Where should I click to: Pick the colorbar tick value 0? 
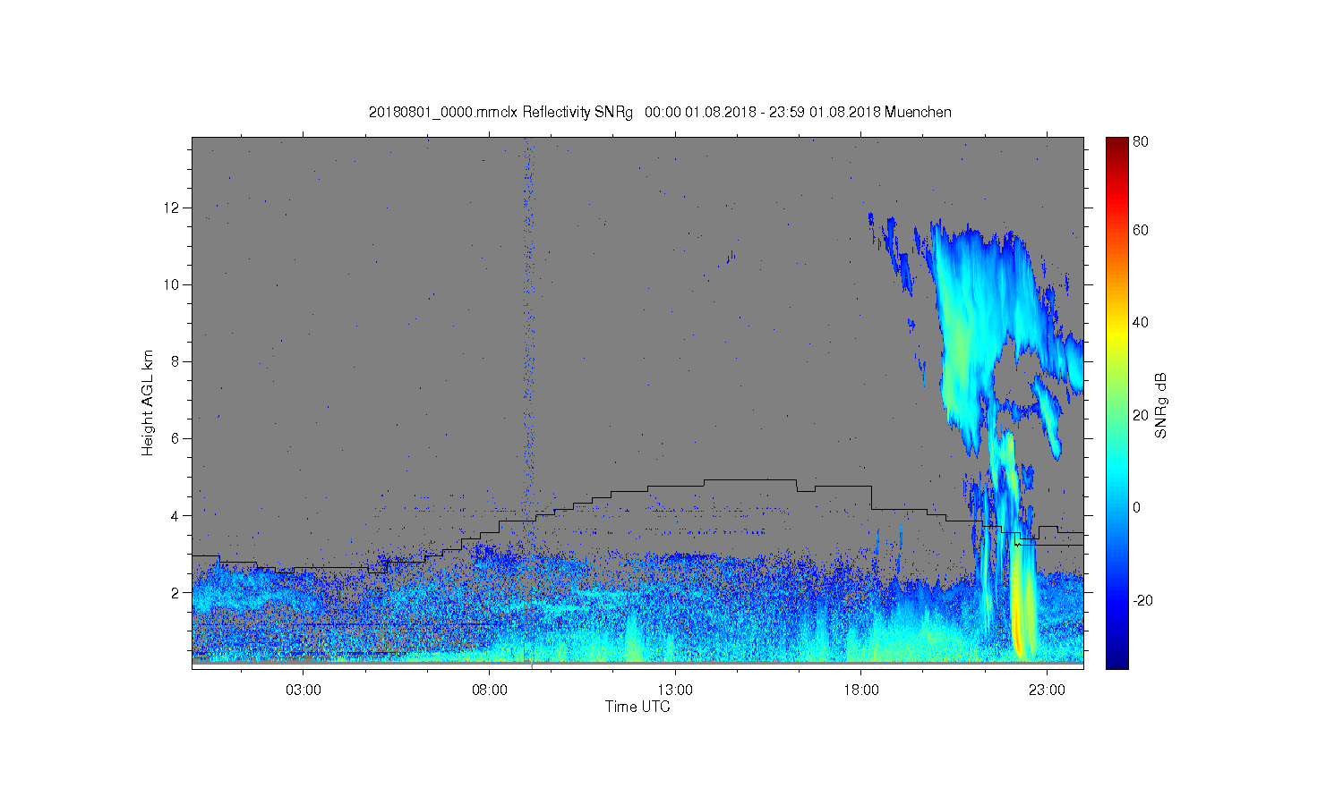[x=1137, y=508]
